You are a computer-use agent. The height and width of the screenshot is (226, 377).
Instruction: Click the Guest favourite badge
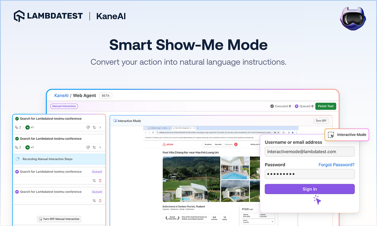(172, 218)
